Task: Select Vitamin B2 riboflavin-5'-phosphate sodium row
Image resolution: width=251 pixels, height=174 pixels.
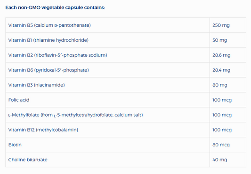Action: pyautogui.click(x=126, y=55)
